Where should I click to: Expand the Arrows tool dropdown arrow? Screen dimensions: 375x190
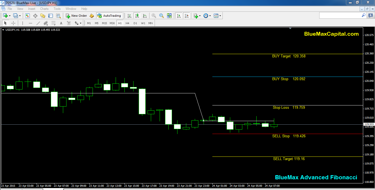80,23
